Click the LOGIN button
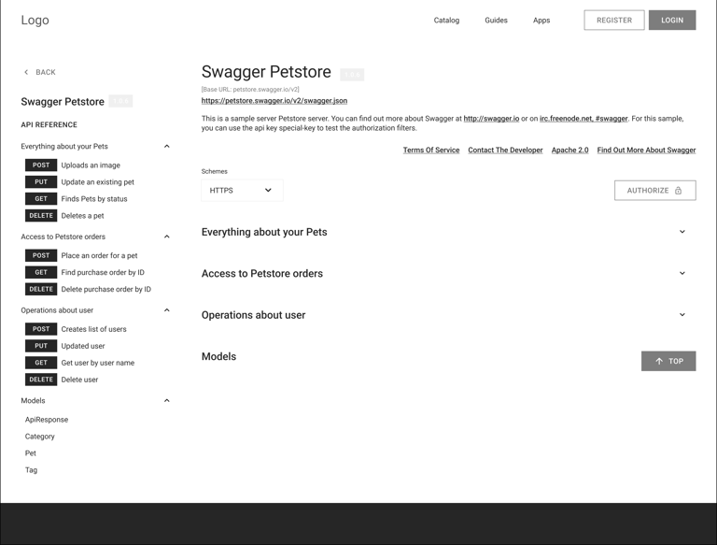The height and width of the screenshot is (545, 717). (x=672, y=21)
